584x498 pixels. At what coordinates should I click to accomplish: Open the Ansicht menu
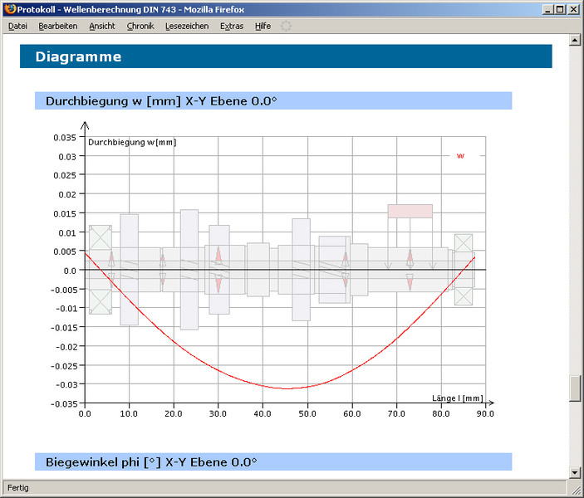coord(102,26)
